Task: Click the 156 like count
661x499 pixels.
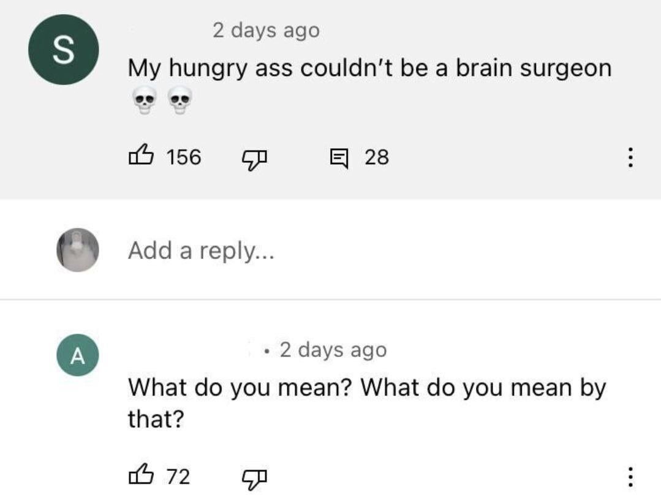Action: point(184,157)
